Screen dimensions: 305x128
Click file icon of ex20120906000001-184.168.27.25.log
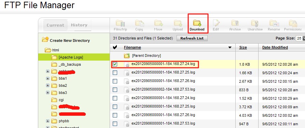coord(127,107)
